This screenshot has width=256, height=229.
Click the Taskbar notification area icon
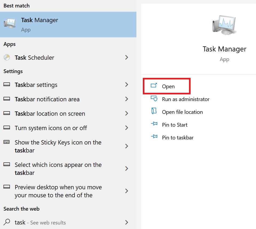pos(7,99)
